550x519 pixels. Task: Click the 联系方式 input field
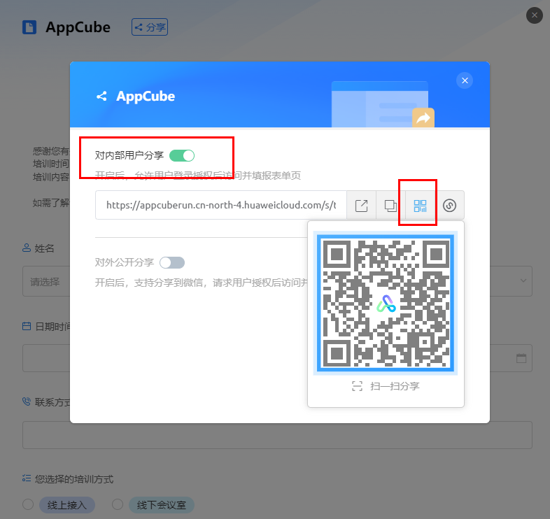coord(278,435)
